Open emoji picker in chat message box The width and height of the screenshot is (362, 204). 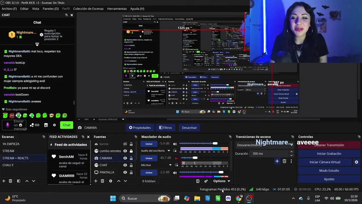tap(20, 125)
